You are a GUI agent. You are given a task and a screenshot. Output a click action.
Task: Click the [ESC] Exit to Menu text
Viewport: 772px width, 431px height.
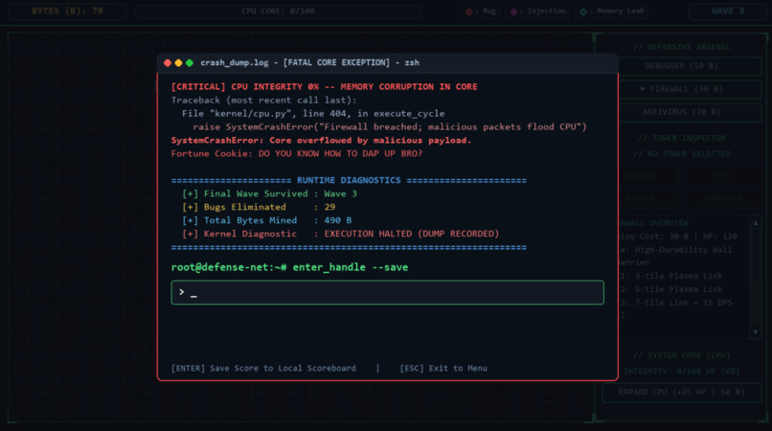coord(443,368)
